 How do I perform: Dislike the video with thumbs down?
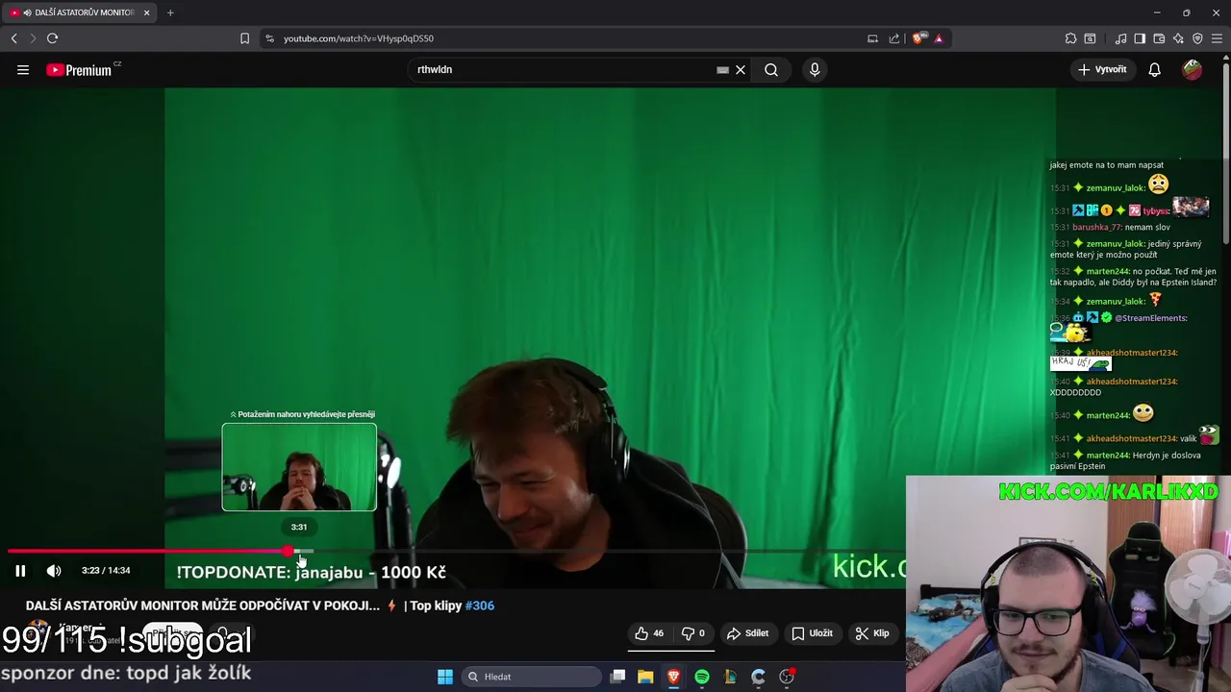(x=693, y=633)
